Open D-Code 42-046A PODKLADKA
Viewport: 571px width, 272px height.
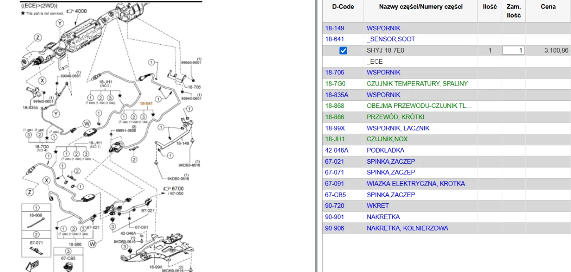point(336,150)
